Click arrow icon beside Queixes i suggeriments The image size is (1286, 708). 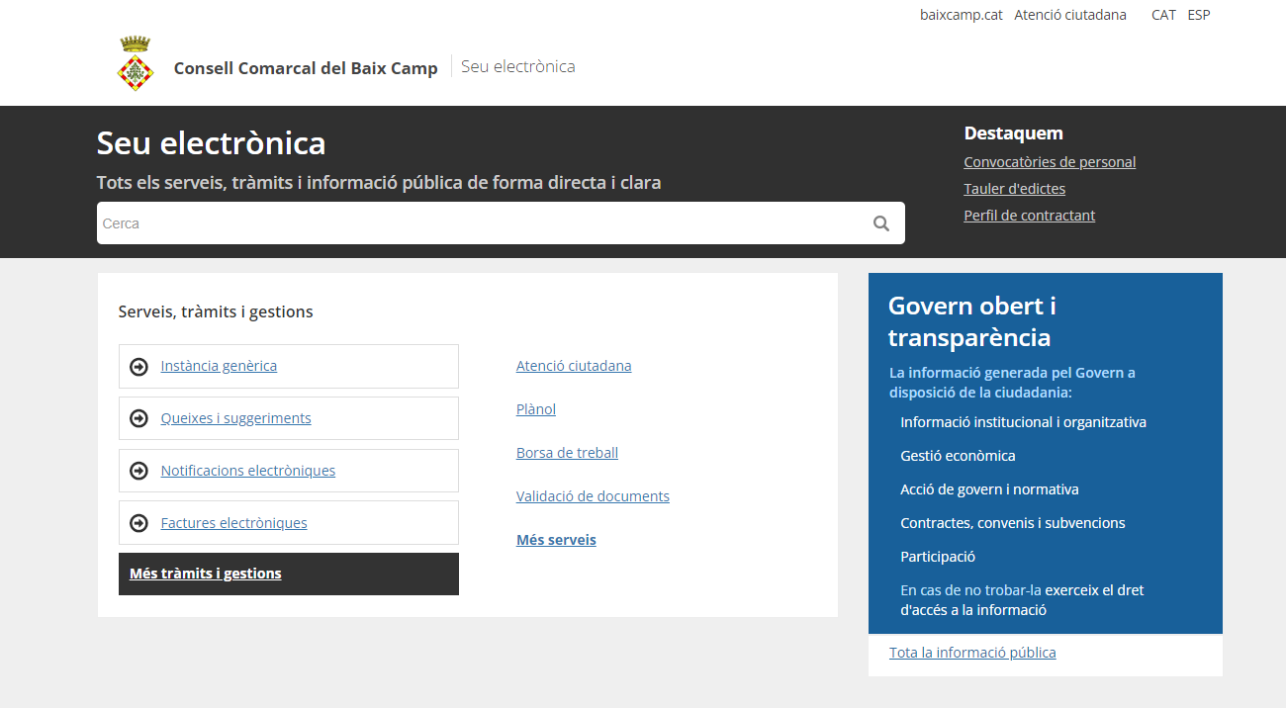(x=139, y=418)
